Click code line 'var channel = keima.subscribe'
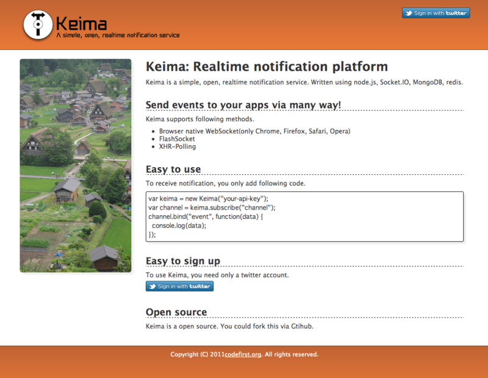The width and height of the screenshot is (488, 378). [212, 207]
